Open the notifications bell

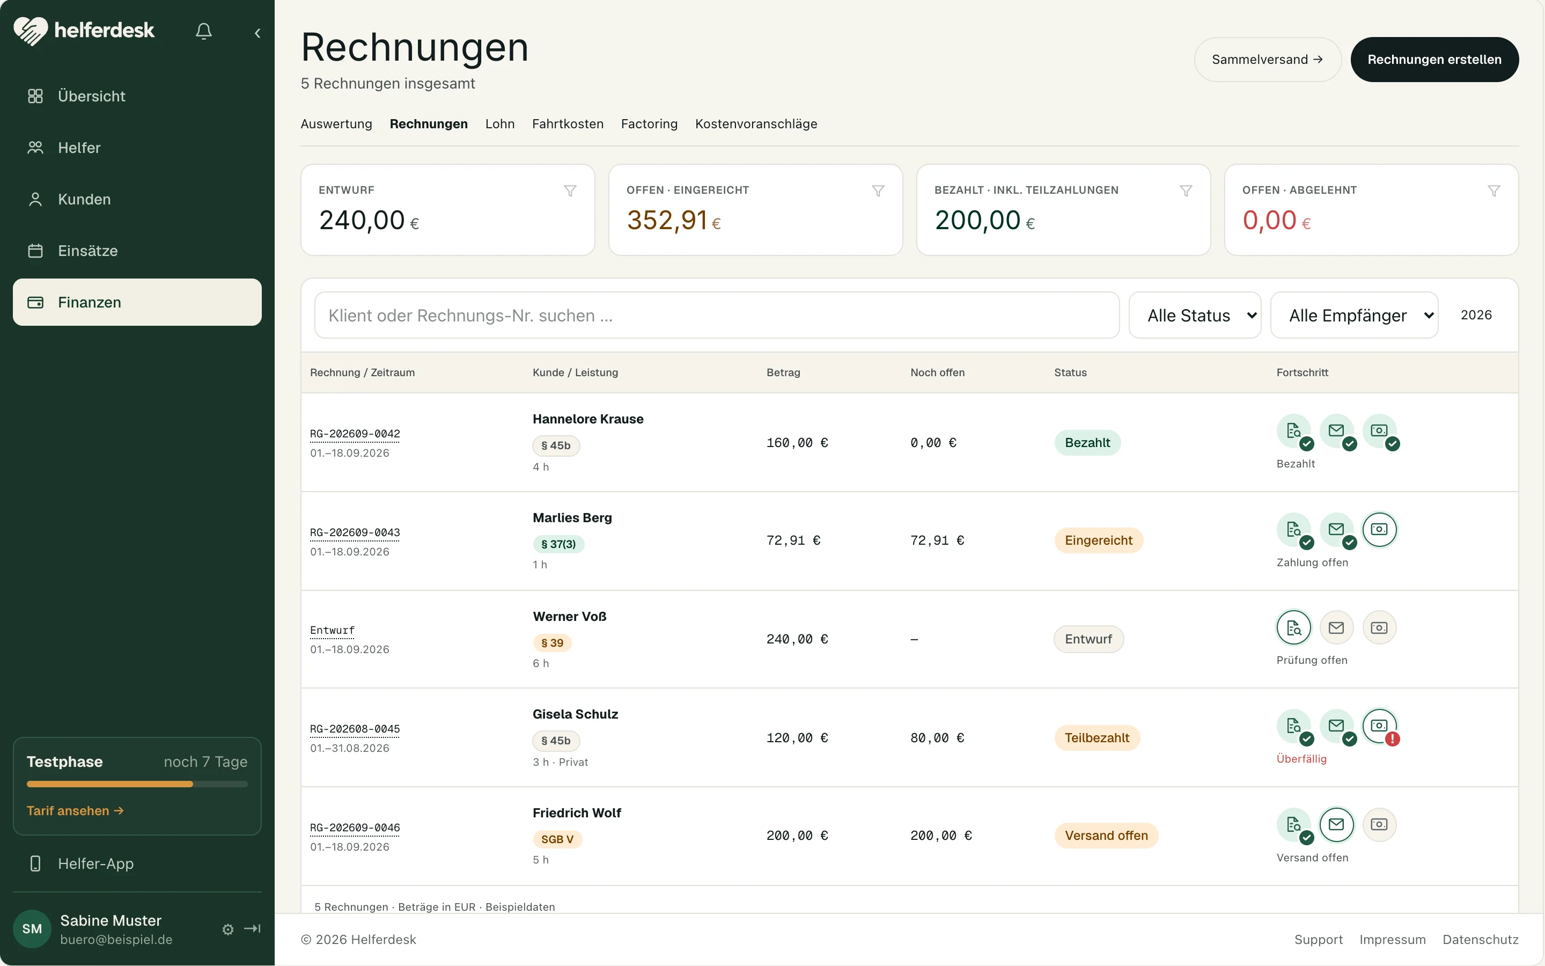point(204,31)
